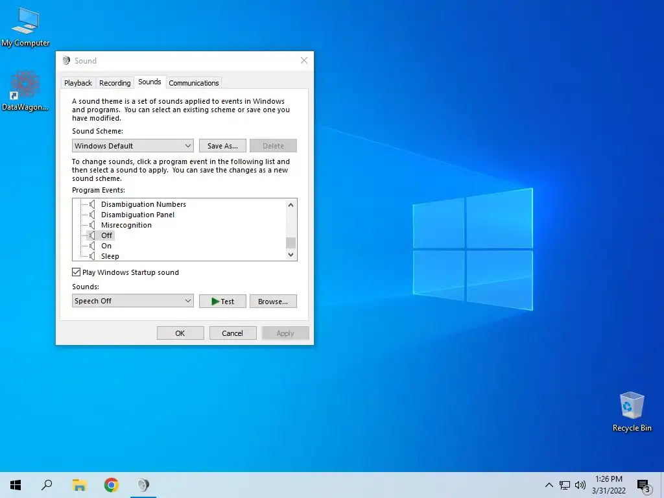Open taskbar search magnifier
The height and width of the screenshot is (498, 664).
(x=47, y=485)
